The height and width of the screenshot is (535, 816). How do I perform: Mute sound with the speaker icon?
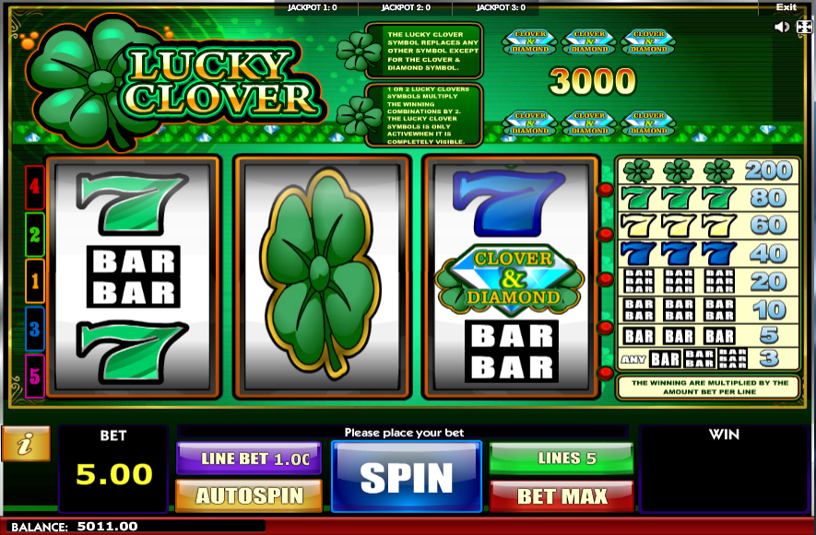[782, 27]
